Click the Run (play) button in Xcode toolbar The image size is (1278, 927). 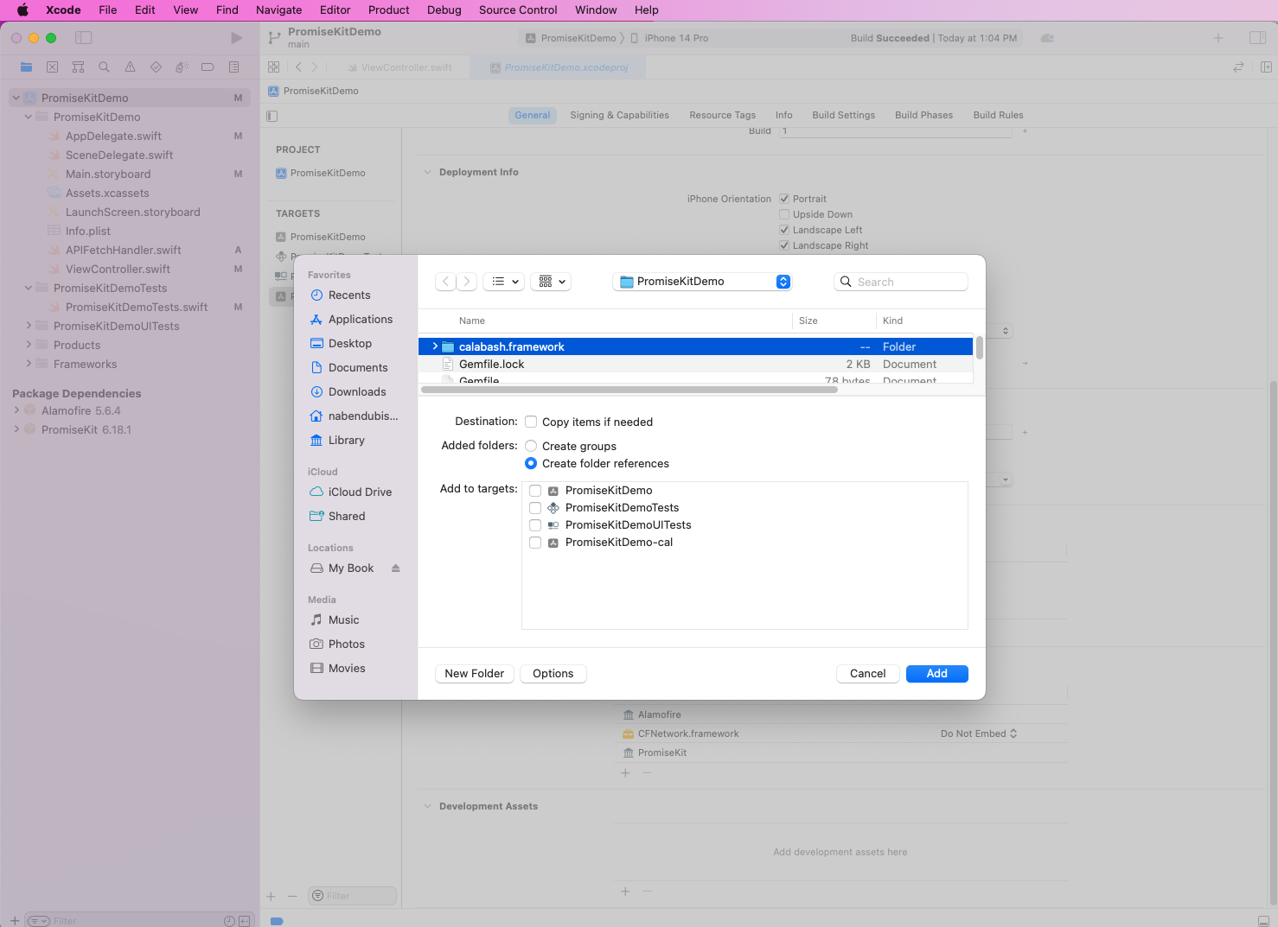[236, 38]
